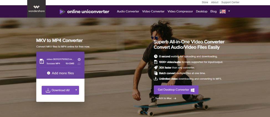Click the Wondershare logo
Screen dimensions: 270x117
pyautogui.click(x=37, y=9)
